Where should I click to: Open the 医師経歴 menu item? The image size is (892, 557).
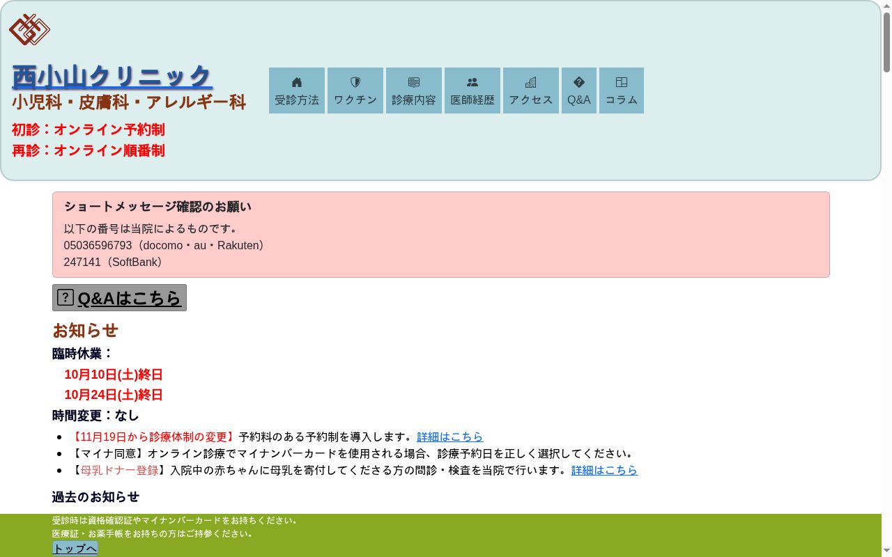(x=472, y=91)
